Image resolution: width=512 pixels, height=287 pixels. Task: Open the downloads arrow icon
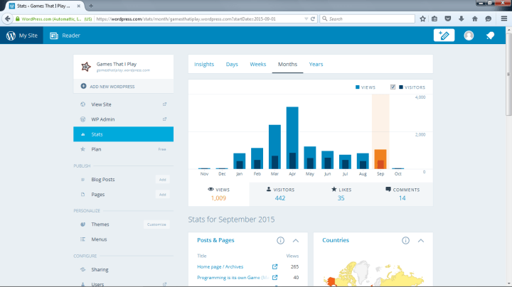pos(462,19)
